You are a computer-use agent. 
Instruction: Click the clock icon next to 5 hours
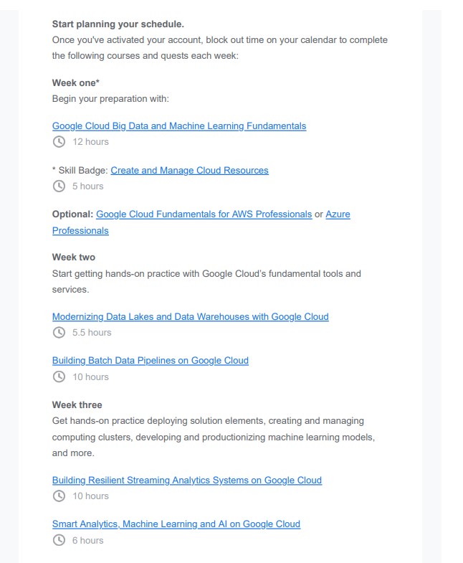(59, 186)
